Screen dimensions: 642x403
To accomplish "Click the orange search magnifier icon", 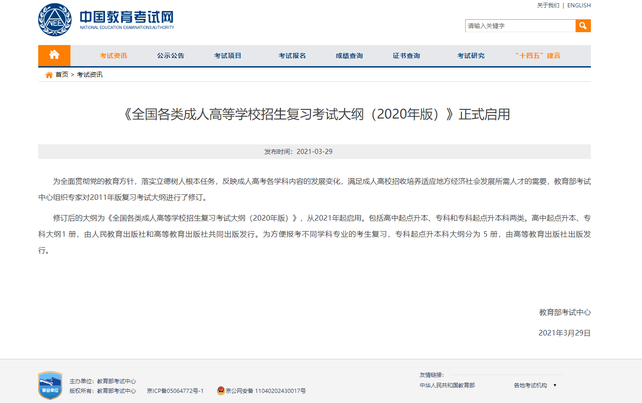I will tap(583, 26).
